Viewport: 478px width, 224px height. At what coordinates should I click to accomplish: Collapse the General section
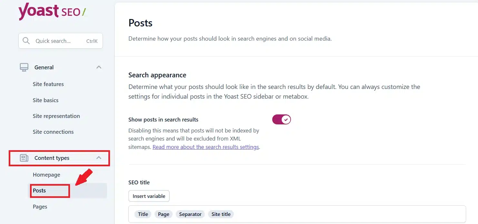coord(99,67)
